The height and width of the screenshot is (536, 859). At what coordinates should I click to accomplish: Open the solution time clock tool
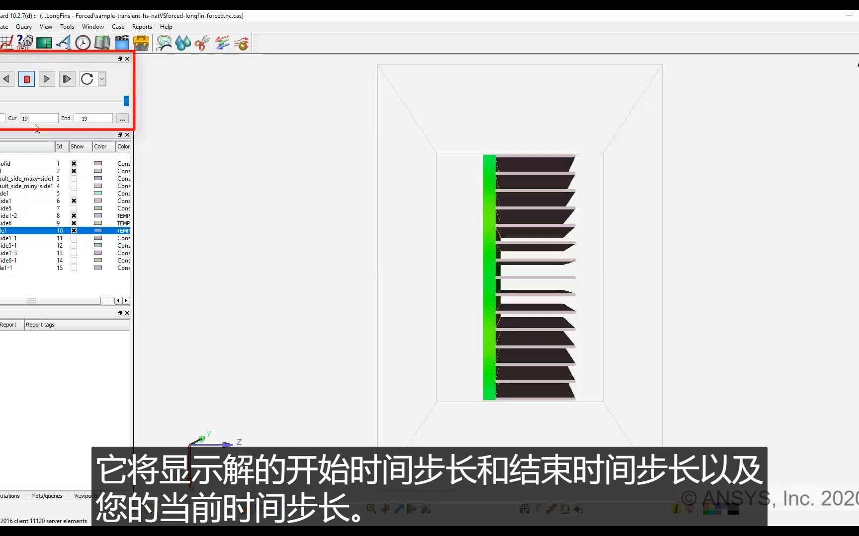pos(83,43)
